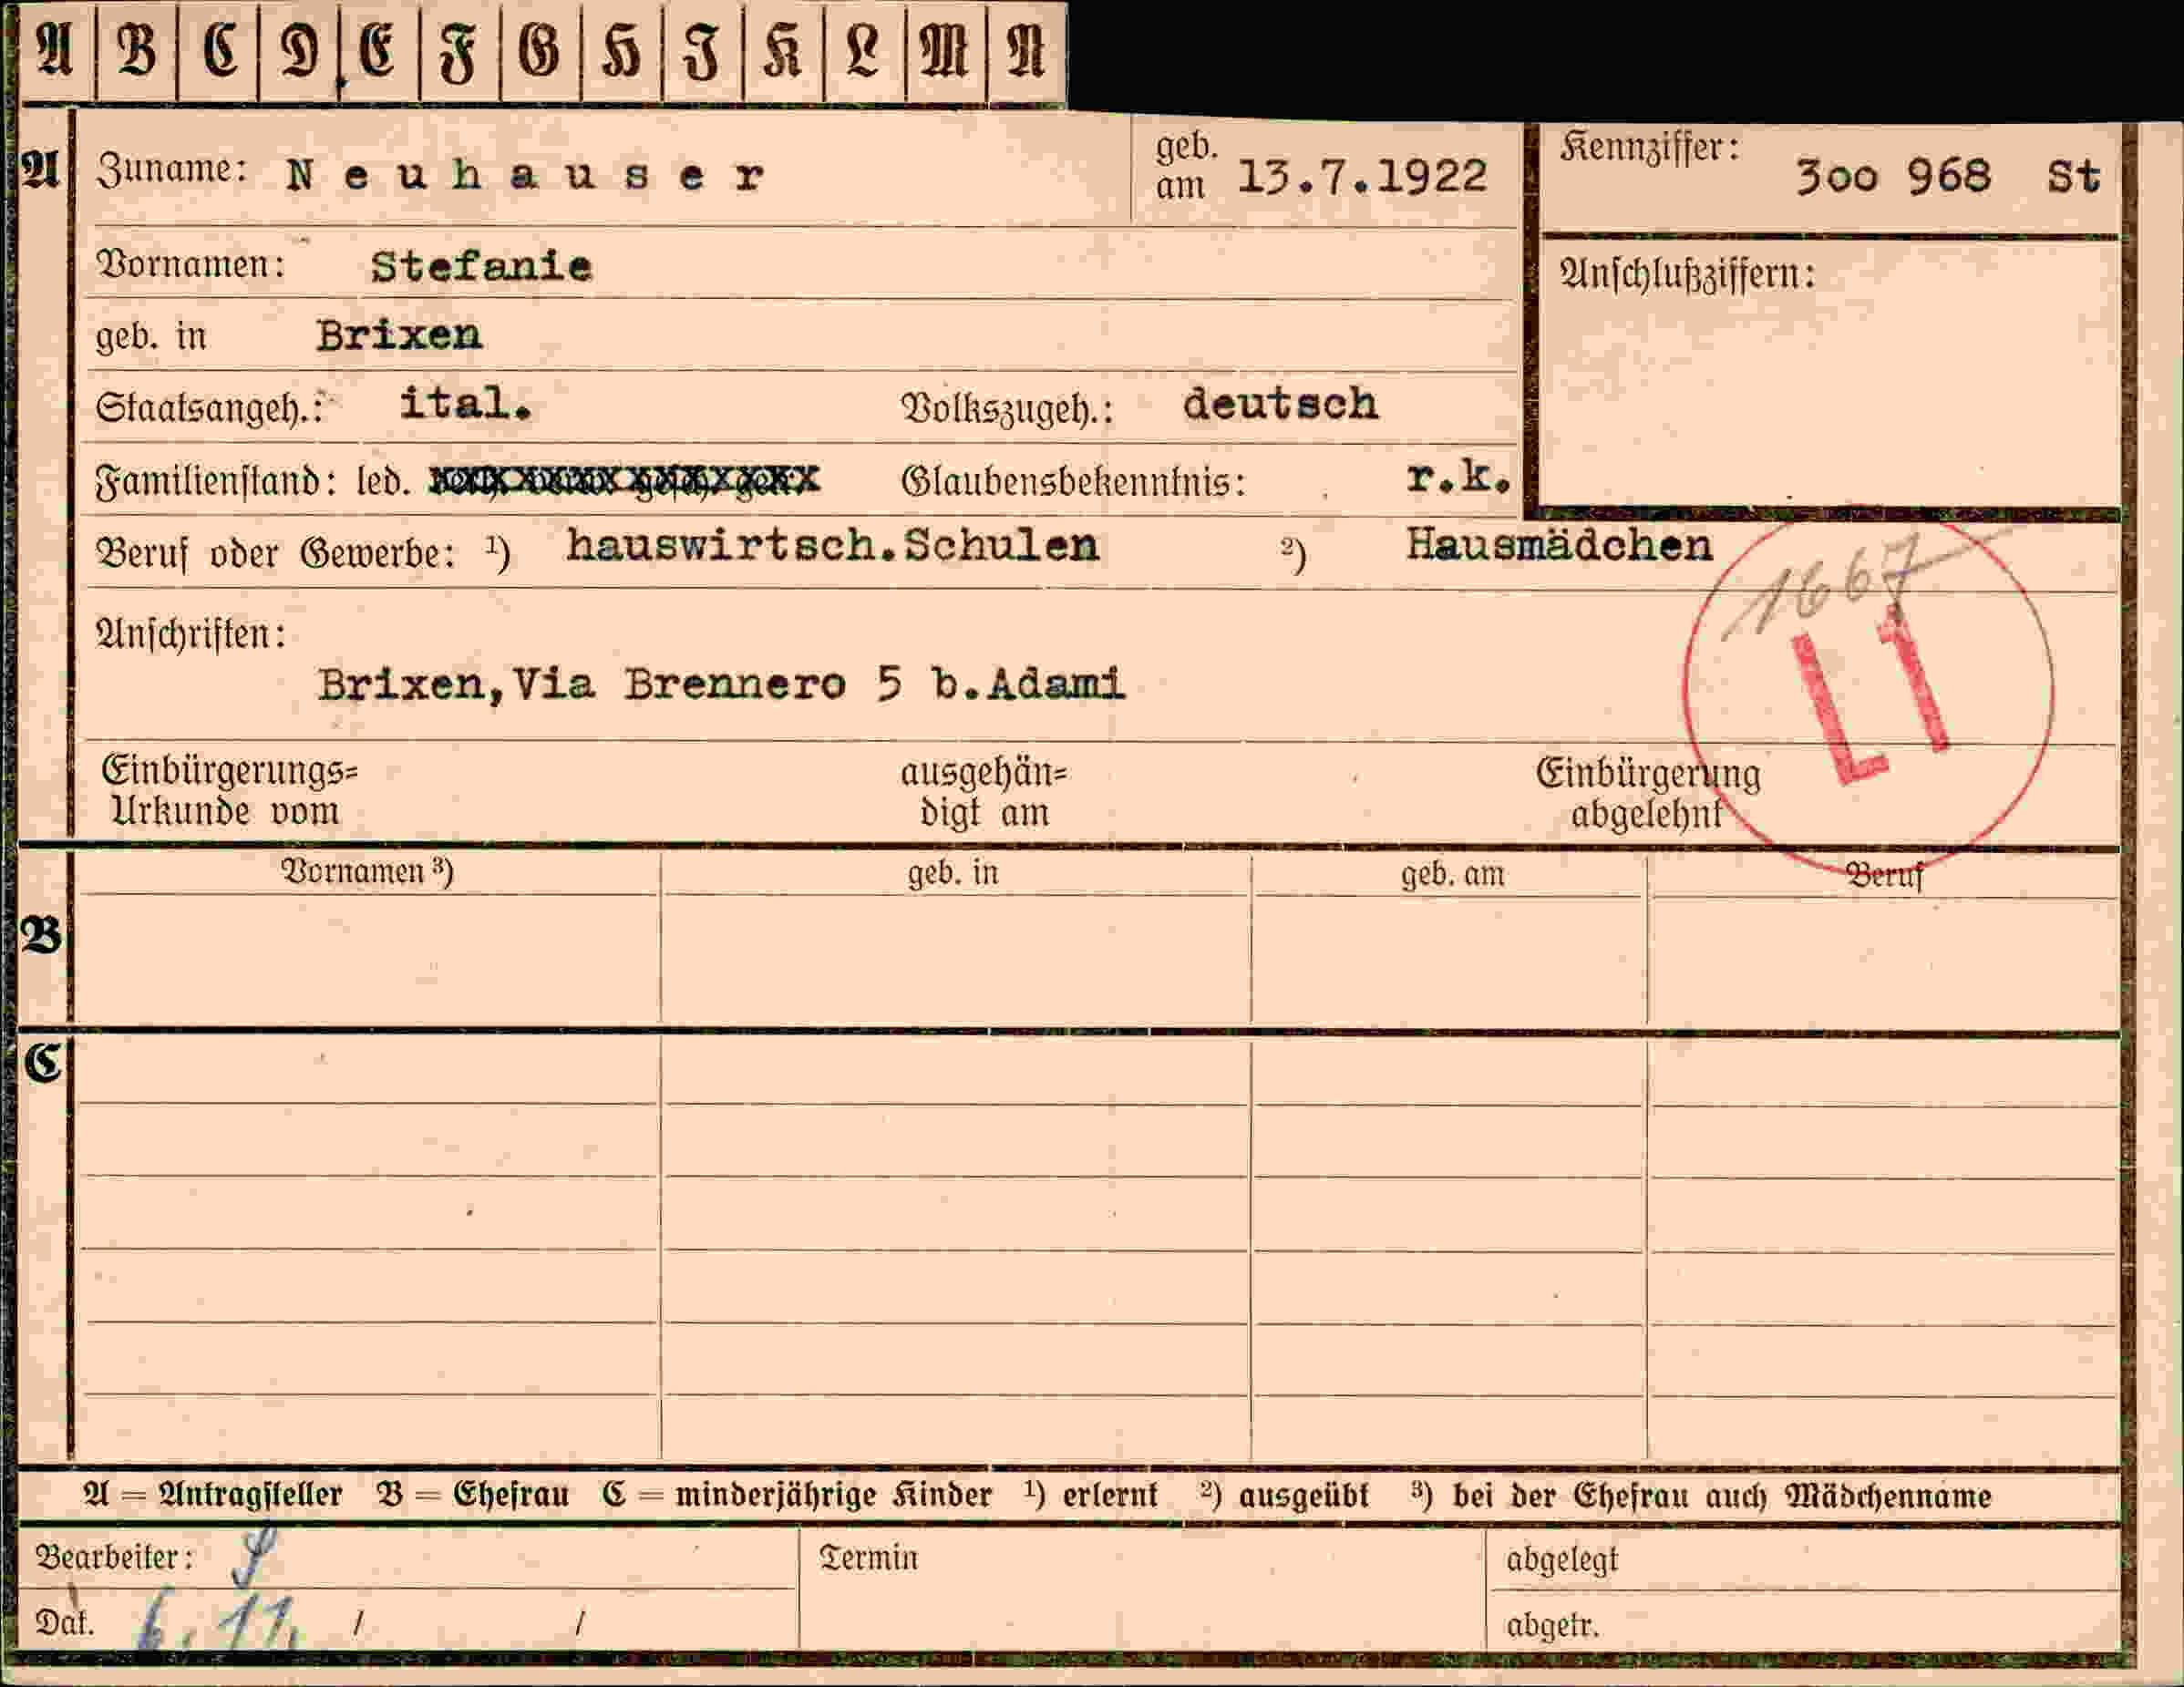2184x1687 pixels.
Task: Click the Kennziffer label
Action: (x=1649, y=149)
